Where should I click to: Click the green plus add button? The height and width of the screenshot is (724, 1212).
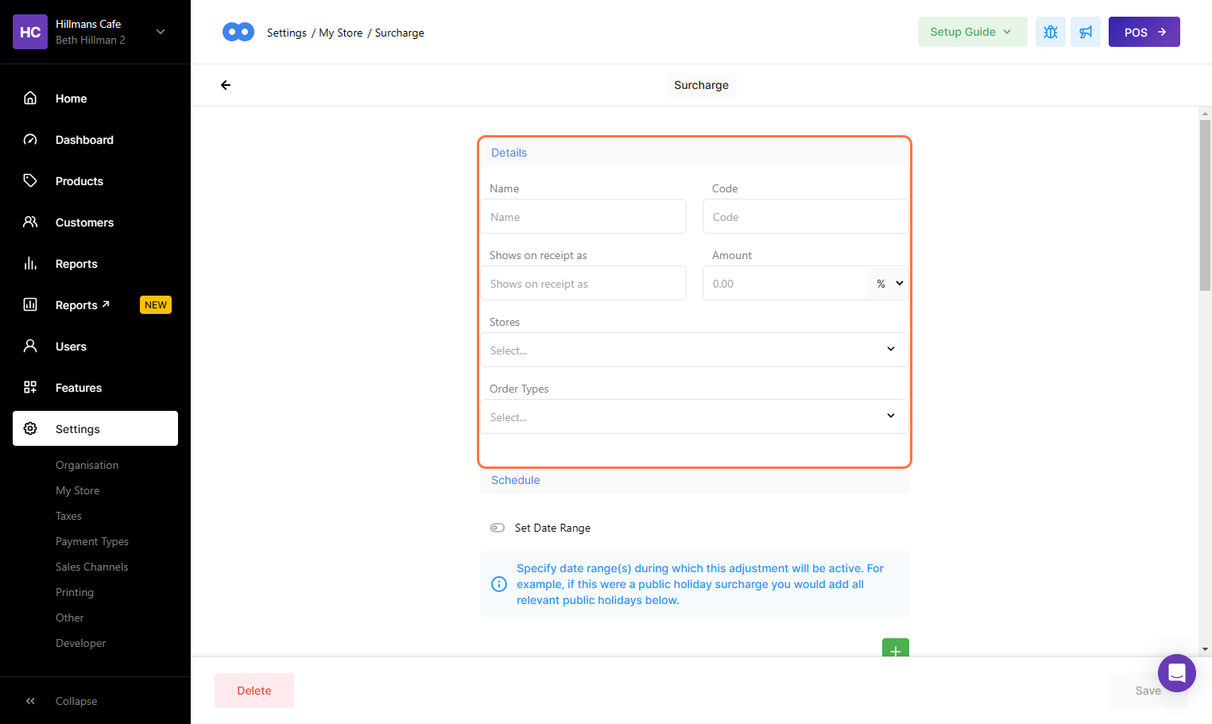click(x=895, y=649)
